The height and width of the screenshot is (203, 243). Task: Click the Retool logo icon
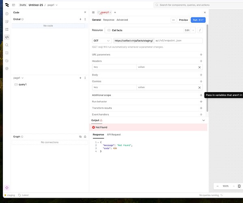[x=7, y=5]
